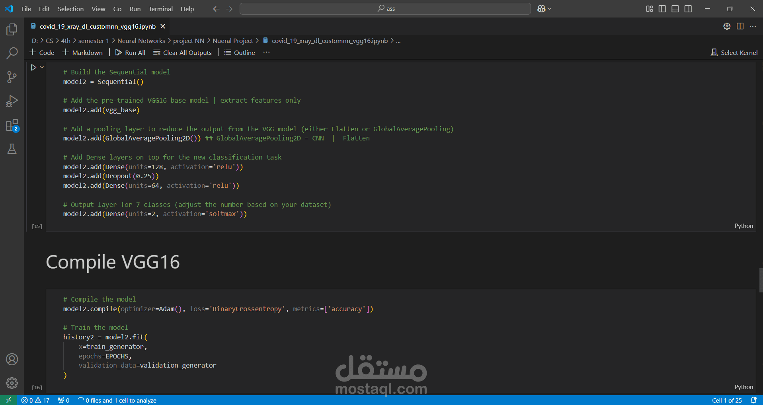The width and height of the screenshot is (763, 405).
Task: Open notebook settings gear icon
Action: (727, 26)
